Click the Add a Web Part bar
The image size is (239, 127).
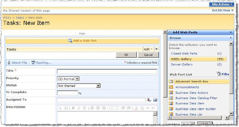click(82, 41)
